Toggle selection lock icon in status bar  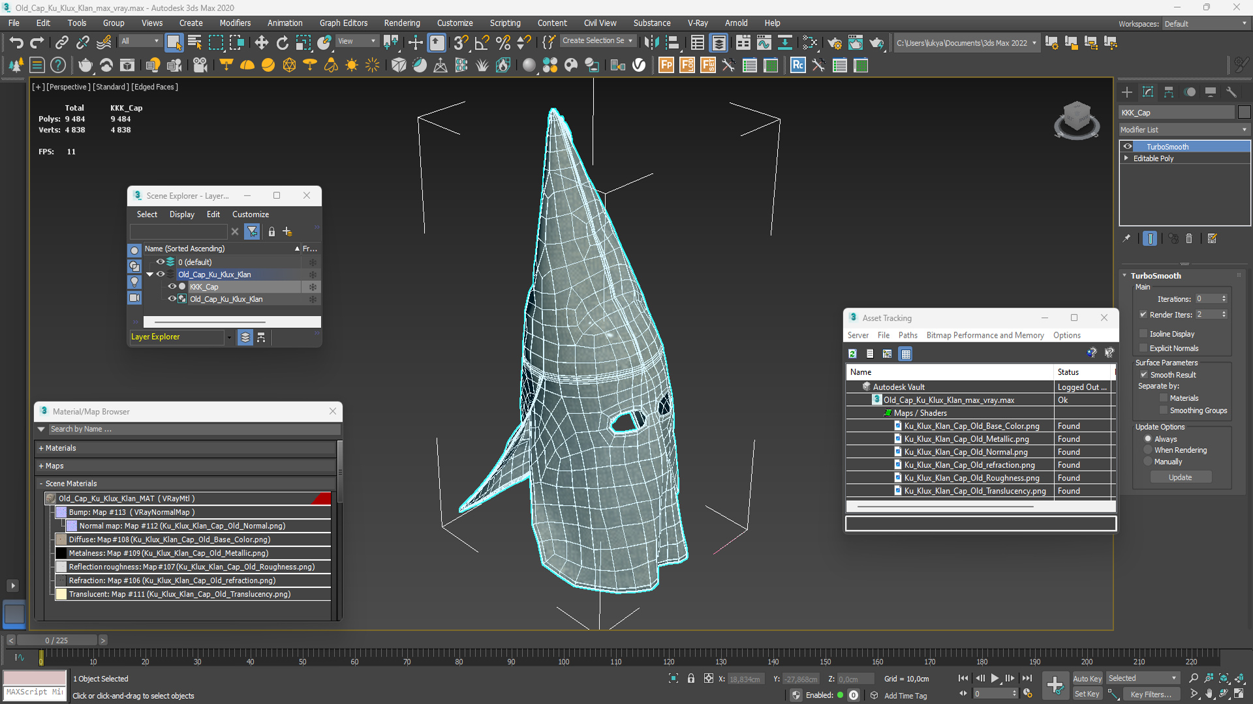tap(691, 679)
